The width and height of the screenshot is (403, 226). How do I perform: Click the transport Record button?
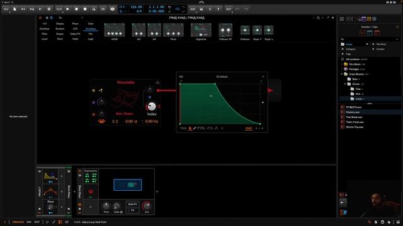(x=85, y=9)
